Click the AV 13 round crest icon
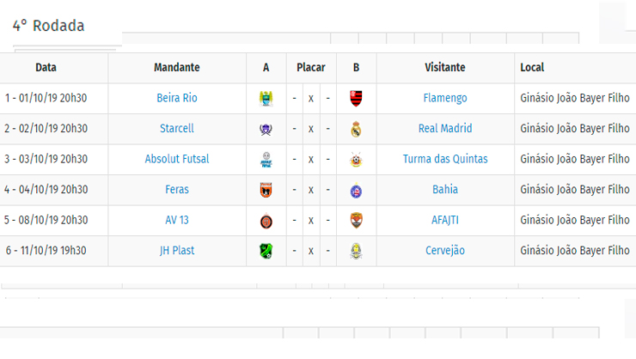This screenshot has width=636, height=359. coord(266,221)
